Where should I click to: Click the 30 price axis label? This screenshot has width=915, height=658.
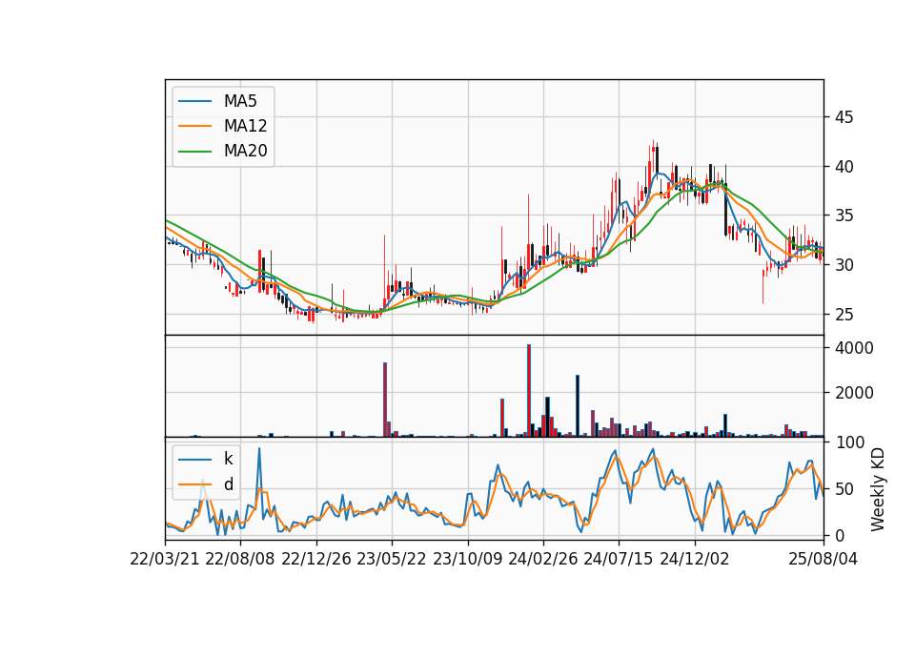pos(844,265)
